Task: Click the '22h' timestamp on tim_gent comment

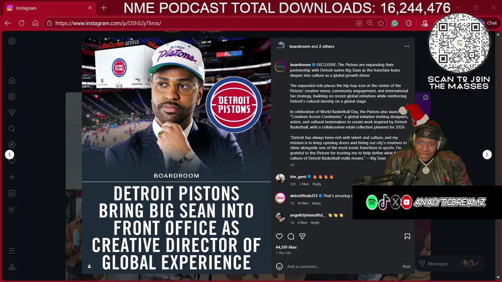Action: point(293,184)
